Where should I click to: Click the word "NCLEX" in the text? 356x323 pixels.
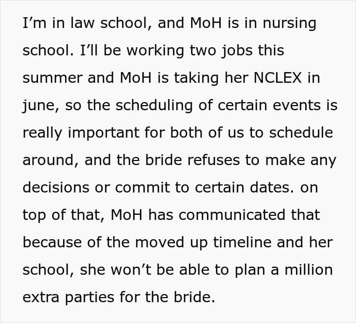(x=278, y=78)
